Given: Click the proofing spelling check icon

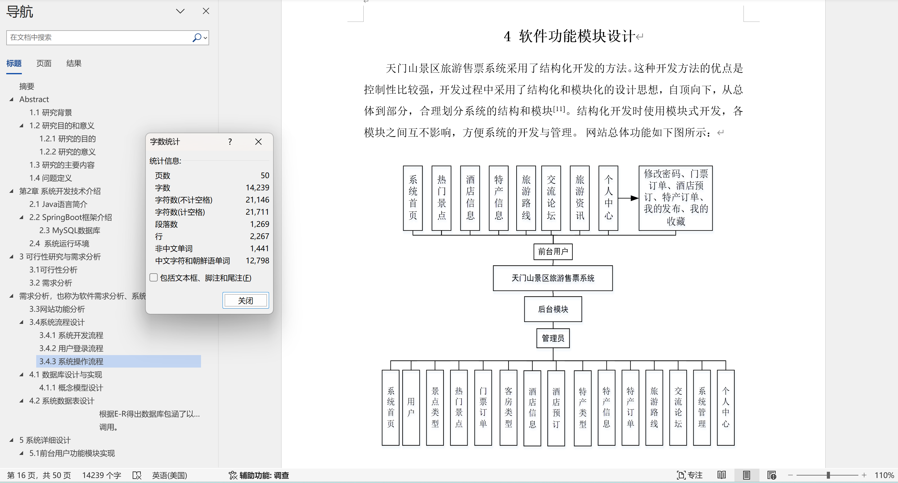Looking at the screenshot, I should coord(137,475).
